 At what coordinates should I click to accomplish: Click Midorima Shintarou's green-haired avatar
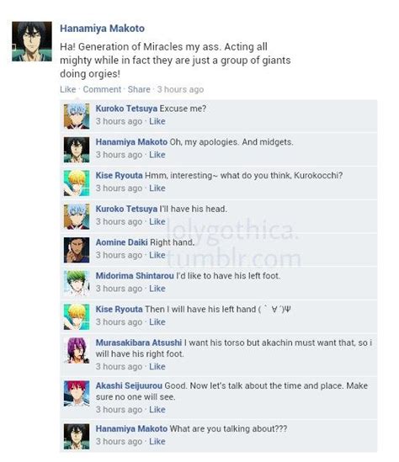coord(77,283)
